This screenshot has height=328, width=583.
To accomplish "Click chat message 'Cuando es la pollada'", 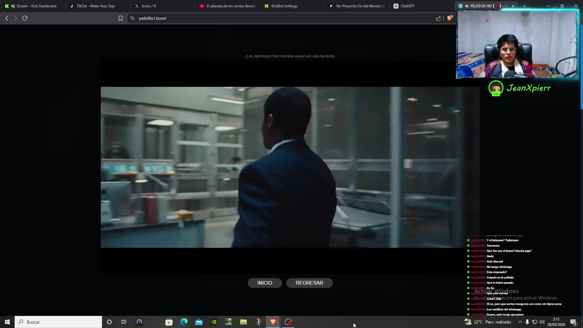I will 500,277.
